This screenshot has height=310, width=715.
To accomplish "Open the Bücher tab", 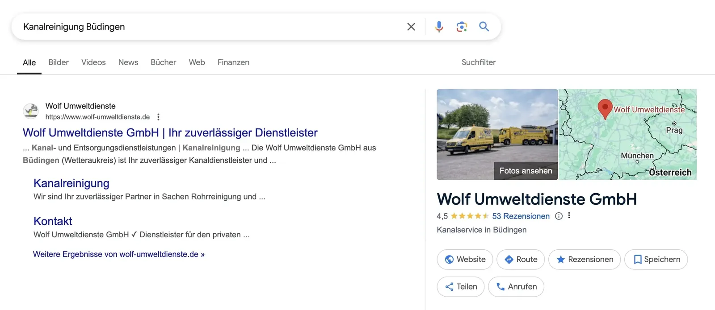I will [163, 62].
